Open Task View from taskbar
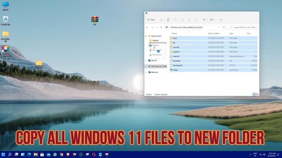Viewport: 282px width, 158px height. point(16,154)
